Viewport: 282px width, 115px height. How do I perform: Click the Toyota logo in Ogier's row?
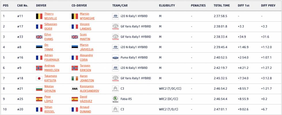(115, 27)
